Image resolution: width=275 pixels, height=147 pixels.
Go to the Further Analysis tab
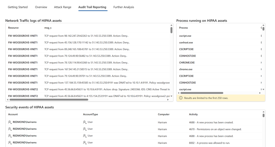123,7
